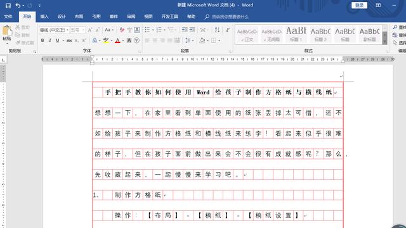Screen dimensions: 406x228
Task: Open the highlight color dropdown arrow
Action: pos(112,41)
